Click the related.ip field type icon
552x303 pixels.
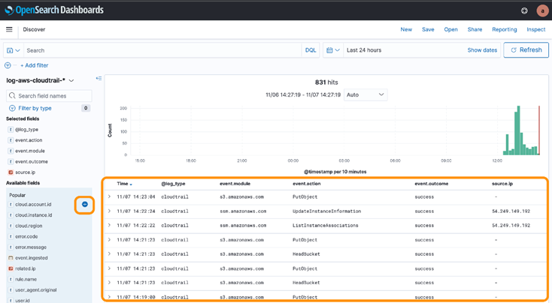[x=11, y=268]
